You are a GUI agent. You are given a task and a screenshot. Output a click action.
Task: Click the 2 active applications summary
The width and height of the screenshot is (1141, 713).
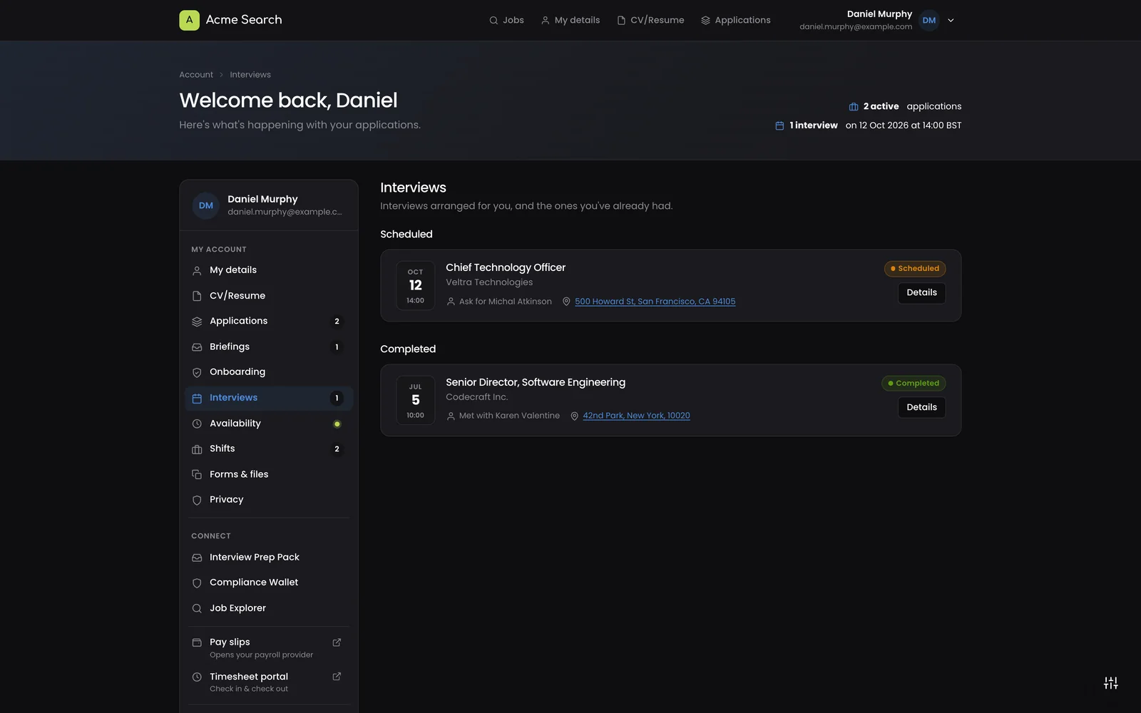[905, 106]
